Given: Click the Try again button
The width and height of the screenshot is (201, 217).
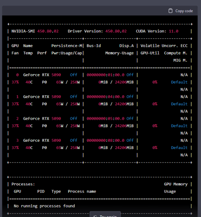Looking at the screenshot, I should point(105,214).
